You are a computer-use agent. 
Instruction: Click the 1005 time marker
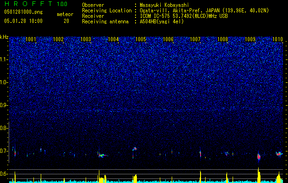[x=141, y=39]
